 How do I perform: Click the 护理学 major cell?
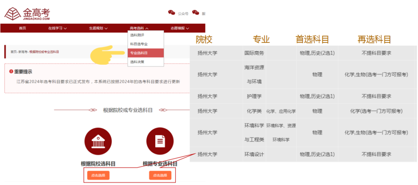click(254, 96)
